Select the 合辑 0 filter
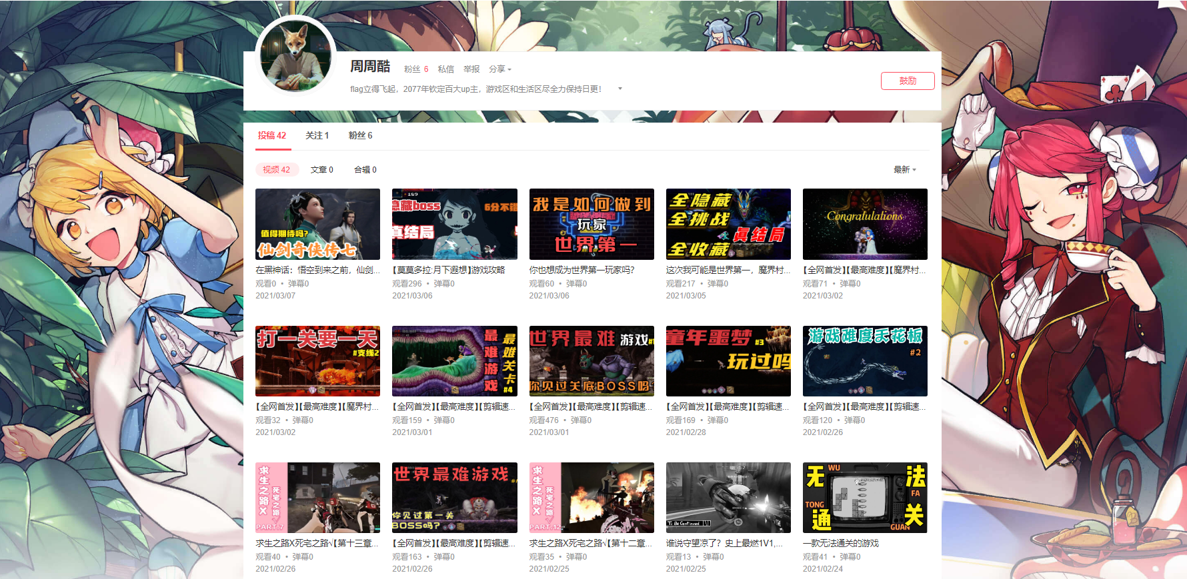 tap(365, 170)
